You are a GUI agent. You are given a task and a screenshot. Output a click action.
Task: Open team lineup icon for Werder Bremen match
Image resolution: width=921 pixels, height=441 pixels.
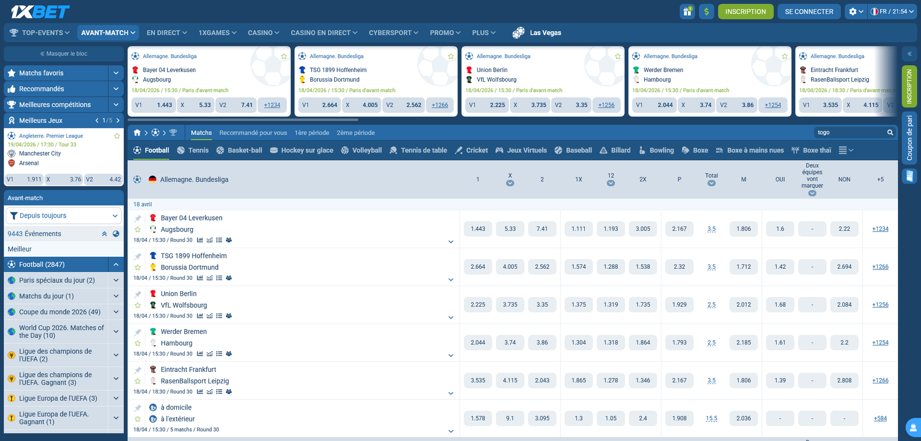[x=229, y=354]
